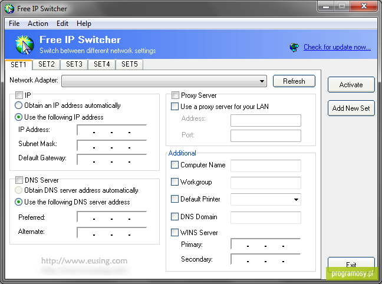The width and height of the screenshot is (382, 284).
Task: Check the Computer Name checkbox
Action: click(174, 165)
